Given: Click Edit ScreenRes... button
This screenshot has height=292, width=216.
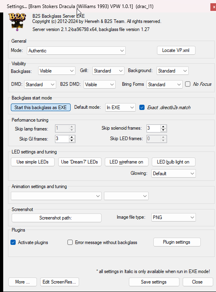Looking at the screenshot, I should point(59,282).
